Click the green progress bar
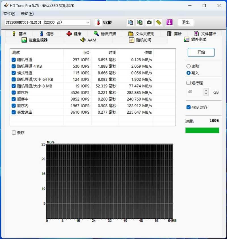This screenshot has height=239, width=227. (x=202, y=130)
